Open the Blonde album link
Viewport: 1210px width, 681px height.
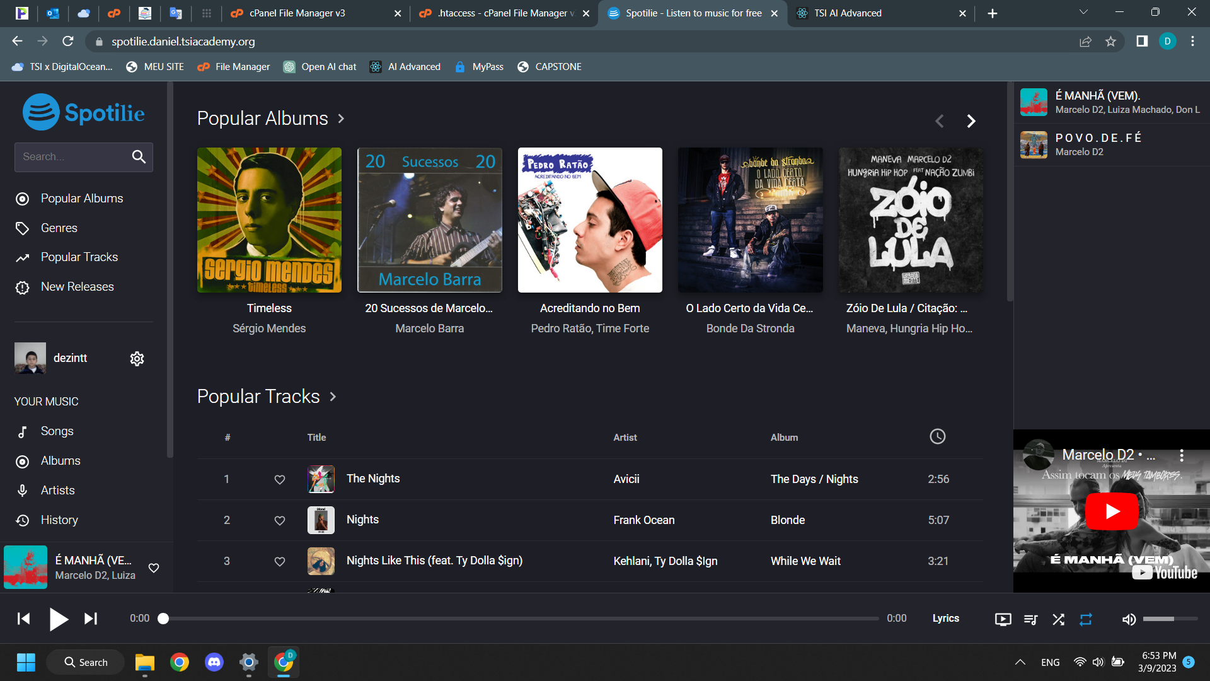[x=788, y=520]
